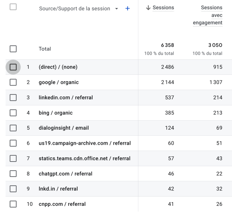
Task: Click the blue plus to add secondary dimension
Action: pyautogui.click(x=127, y=9)
